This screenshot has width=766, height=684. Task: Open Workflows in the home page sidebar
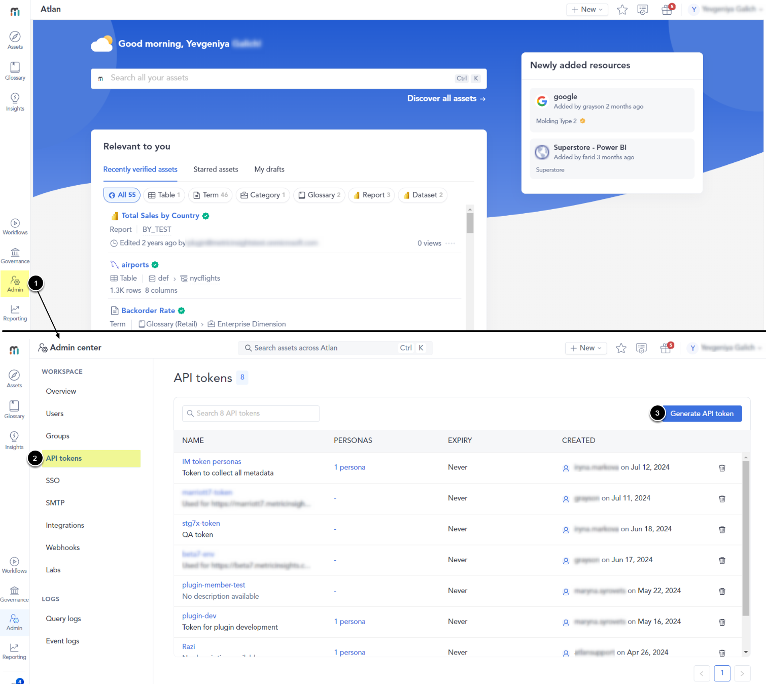pos(15,227)
